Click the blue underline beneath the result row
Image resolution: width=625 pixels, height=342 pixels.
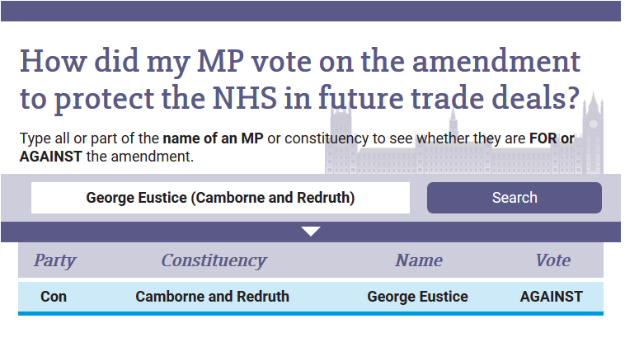[x=311, y=313]
